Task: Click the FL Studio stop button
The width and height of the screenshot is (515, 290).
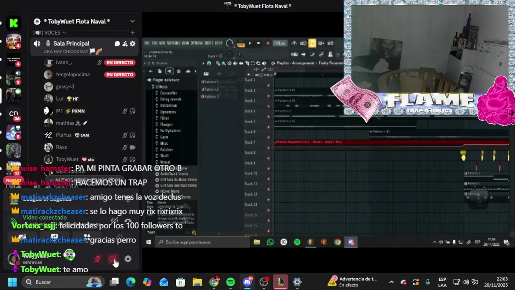Action: pyautogui.click(x=258, y=43)
